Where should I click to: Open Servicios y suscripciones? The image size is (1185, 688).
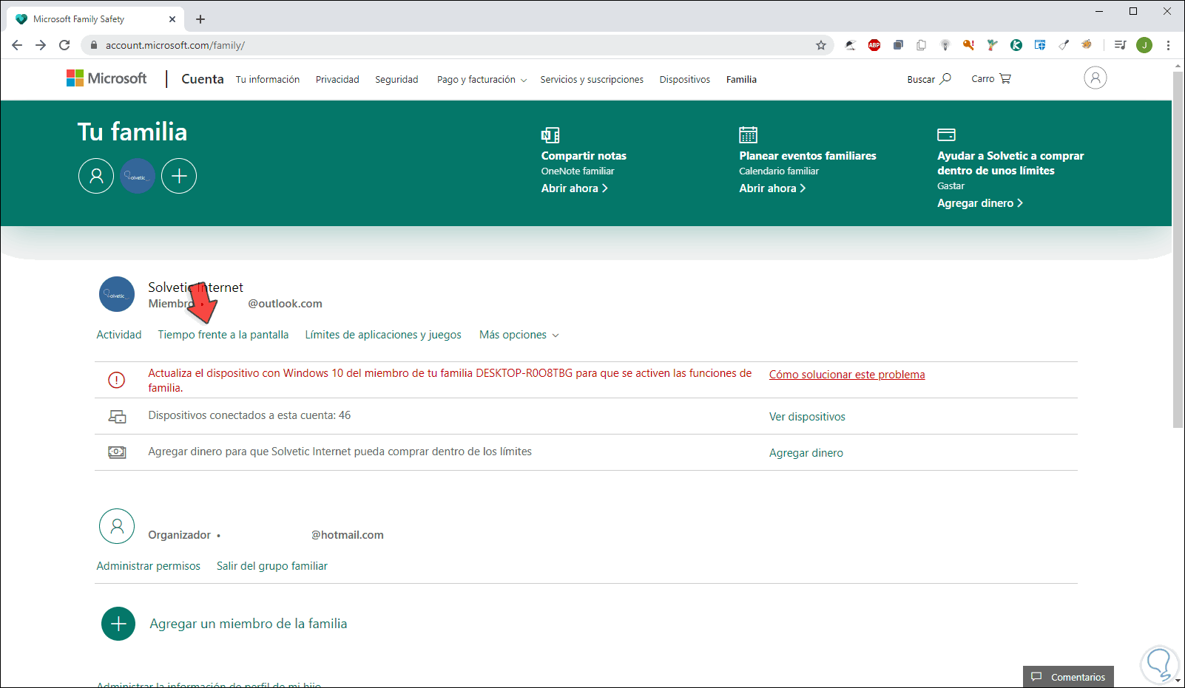click(592, 80)
